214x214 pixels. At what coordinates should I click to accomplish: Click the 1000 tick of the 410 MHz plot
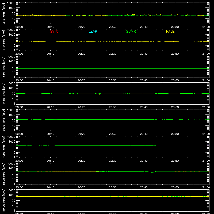click(12, 35)
